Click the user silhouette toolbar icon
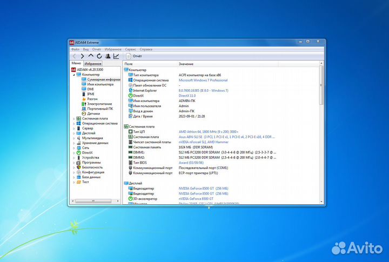 coord(108,56)
